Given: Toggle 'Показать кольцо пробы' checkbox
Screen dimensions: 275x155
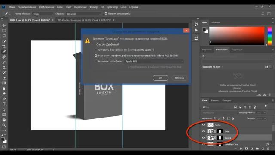Looking at the screenshot, I should pos(106,13).
